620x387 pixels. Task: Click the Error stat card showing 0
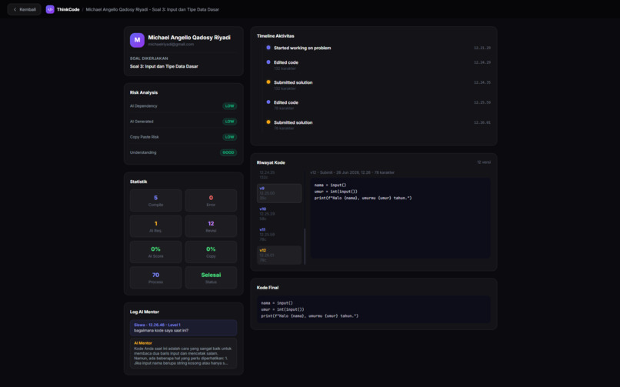[x=211, y=200]
